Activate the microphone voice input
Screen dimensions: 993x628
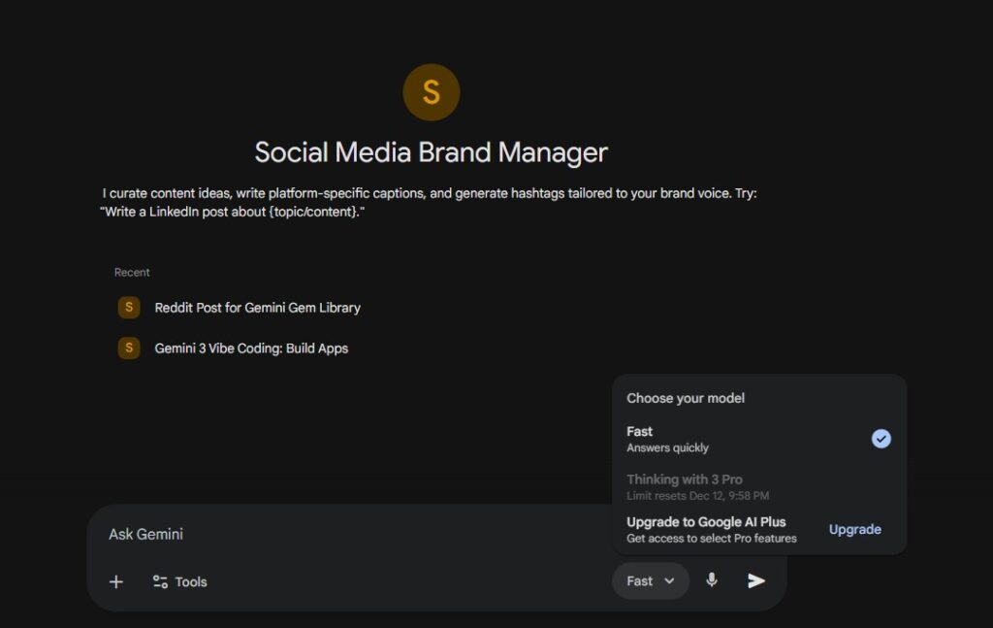point(712,580)
